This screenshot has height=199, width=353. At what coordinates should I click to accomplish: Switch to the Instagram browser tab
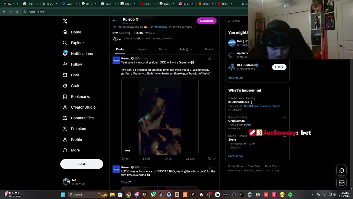[186, 4]
